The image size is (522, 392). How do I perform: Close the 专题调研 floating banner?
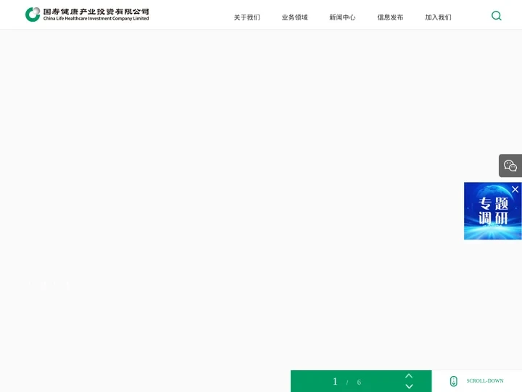(515, 189)
